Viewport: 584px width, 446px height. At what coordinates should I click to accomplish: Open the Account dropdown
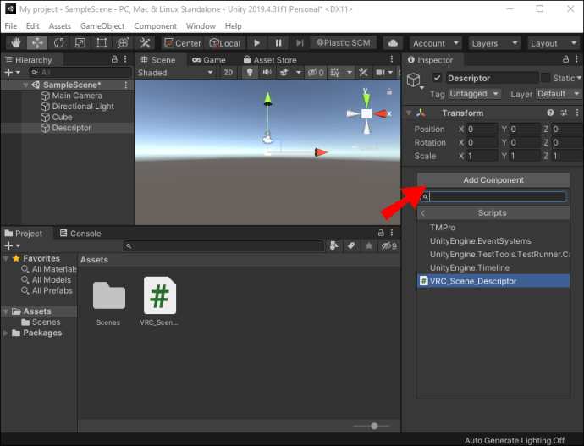click(435, 43)
